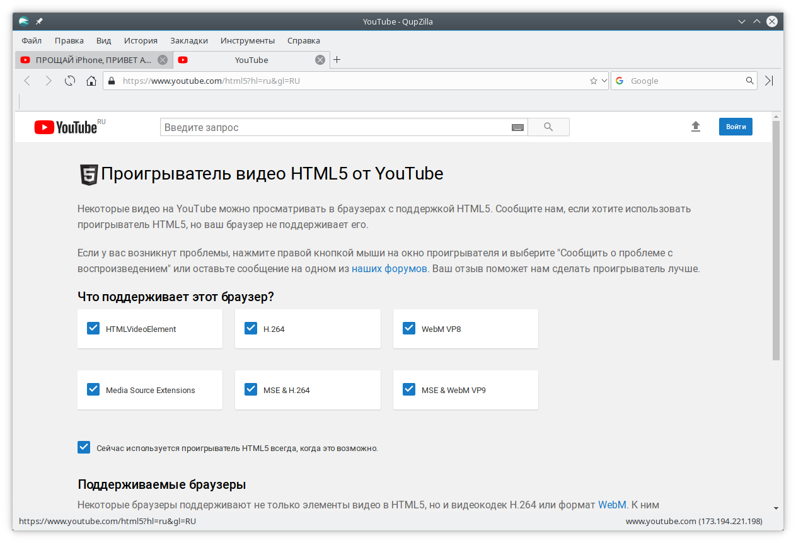Uncheck the always use HTML5 player option
This screenshot has height=543, width=796.
click(84, 447)
